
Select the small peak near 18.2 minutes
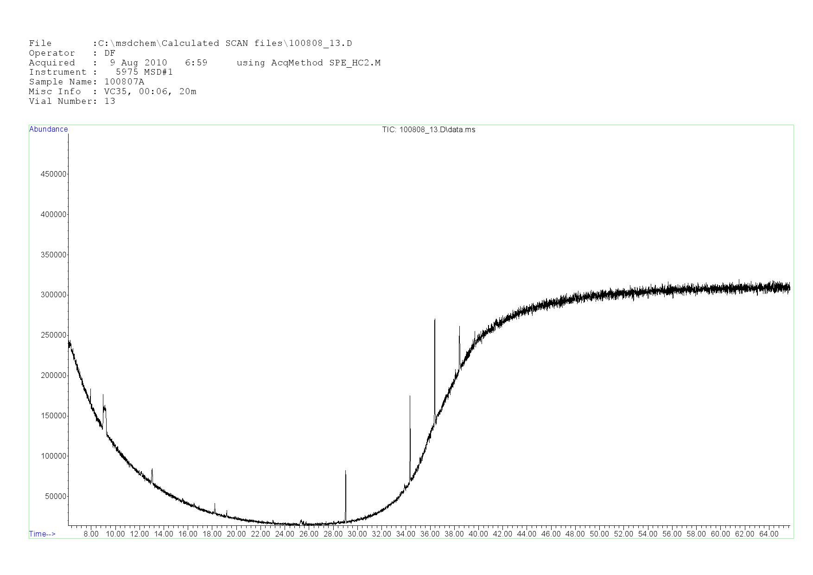click(x=215, y=505)
